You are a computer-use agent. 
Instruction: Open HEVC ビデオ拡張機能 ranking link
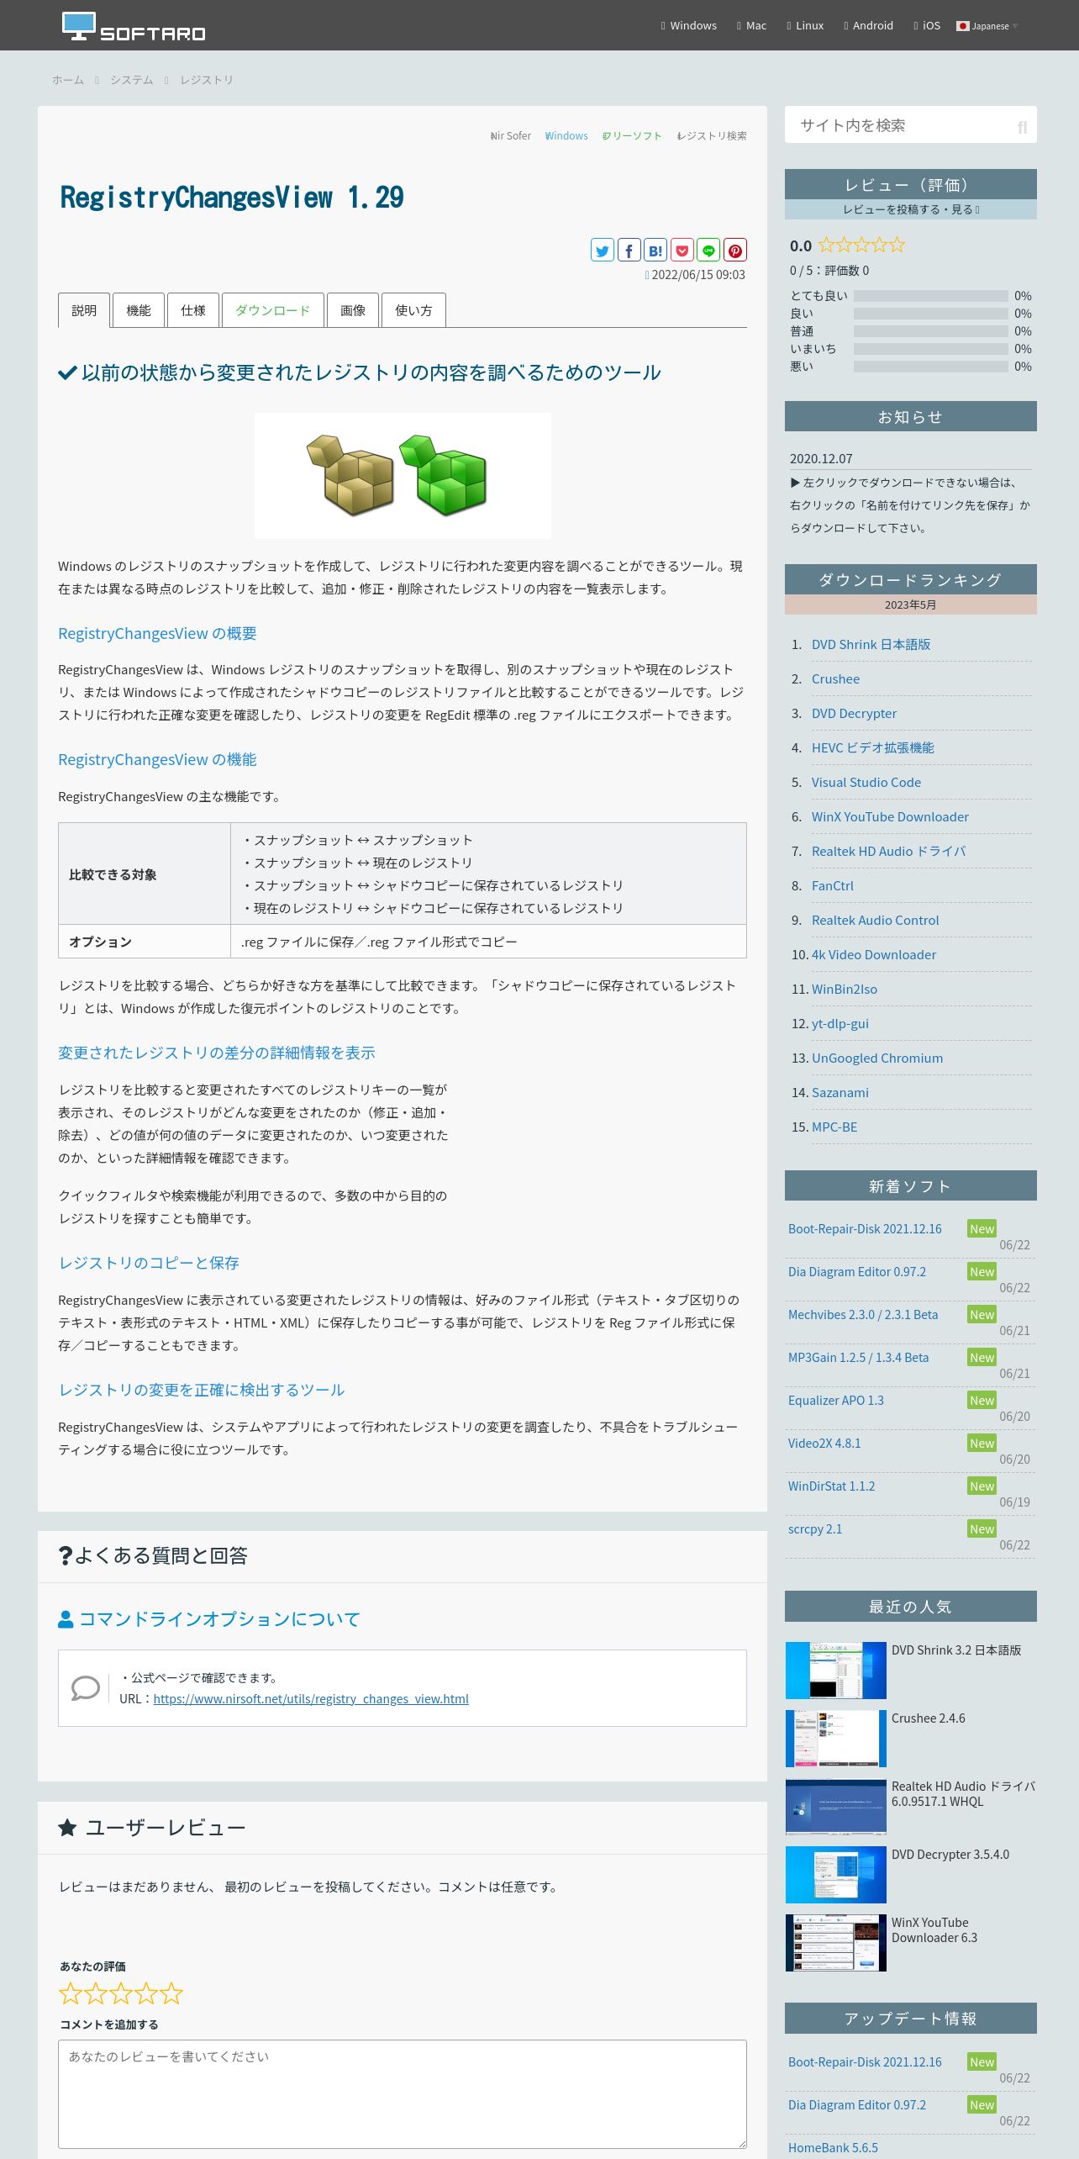click(x=872, y=747)
